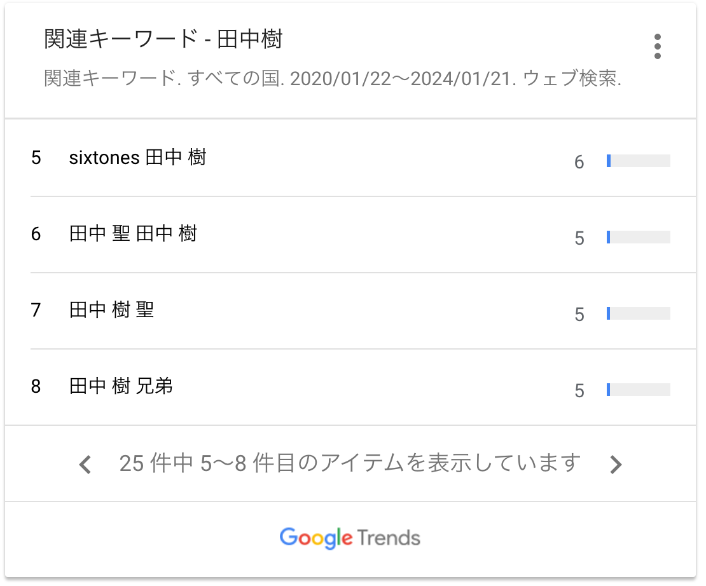706x586 pixels.
Task: Open the '田中 聖 田中 樹' keyword
Action: pos(133,234)
